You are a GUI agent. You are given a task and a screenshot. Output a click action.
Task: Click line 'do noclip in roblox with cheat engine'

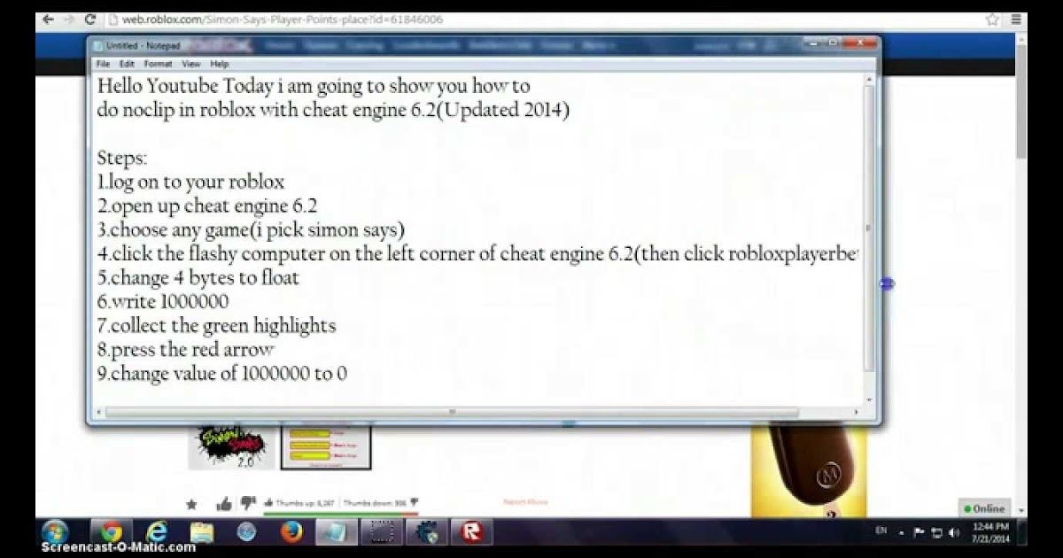333,111
